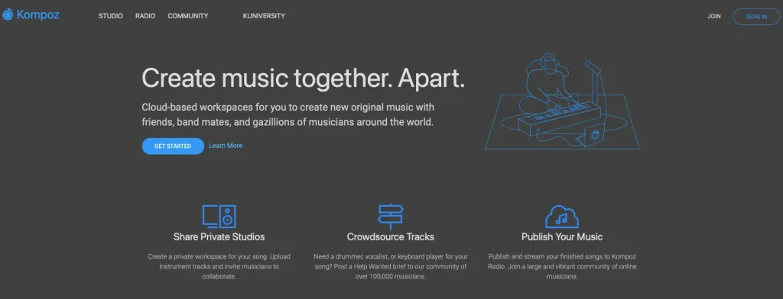The height and width of the screenshot is (299, 783).
Task: Click the GET STARTED button
Action: tap(173, 146)
